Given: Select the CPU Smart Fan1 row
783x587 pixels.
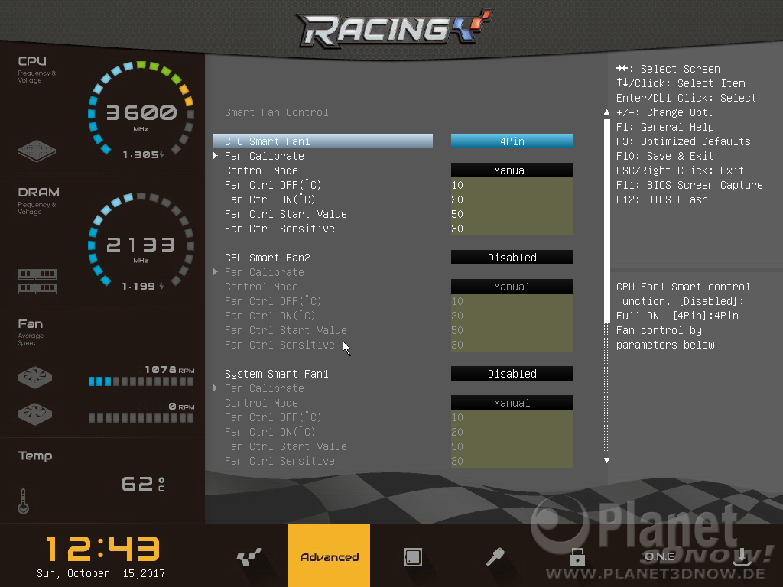Looking at the screenshot, I should coord(323,141).
